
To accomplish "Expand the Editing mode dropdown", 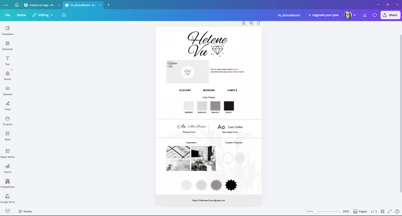I will point(43,15).
